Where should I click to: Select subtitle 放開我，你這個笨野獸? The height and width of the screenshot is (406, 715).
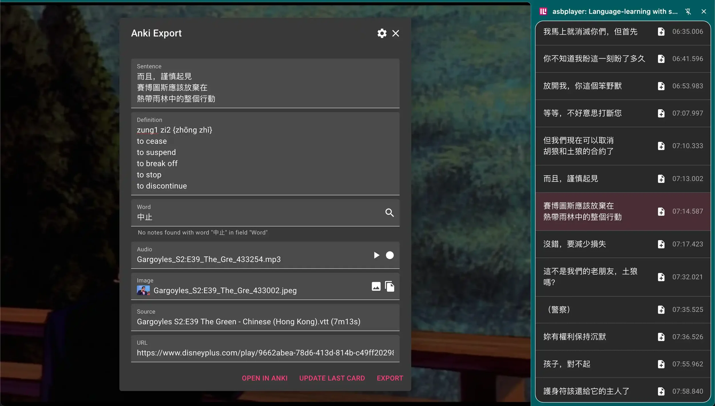tap(582, 86)
